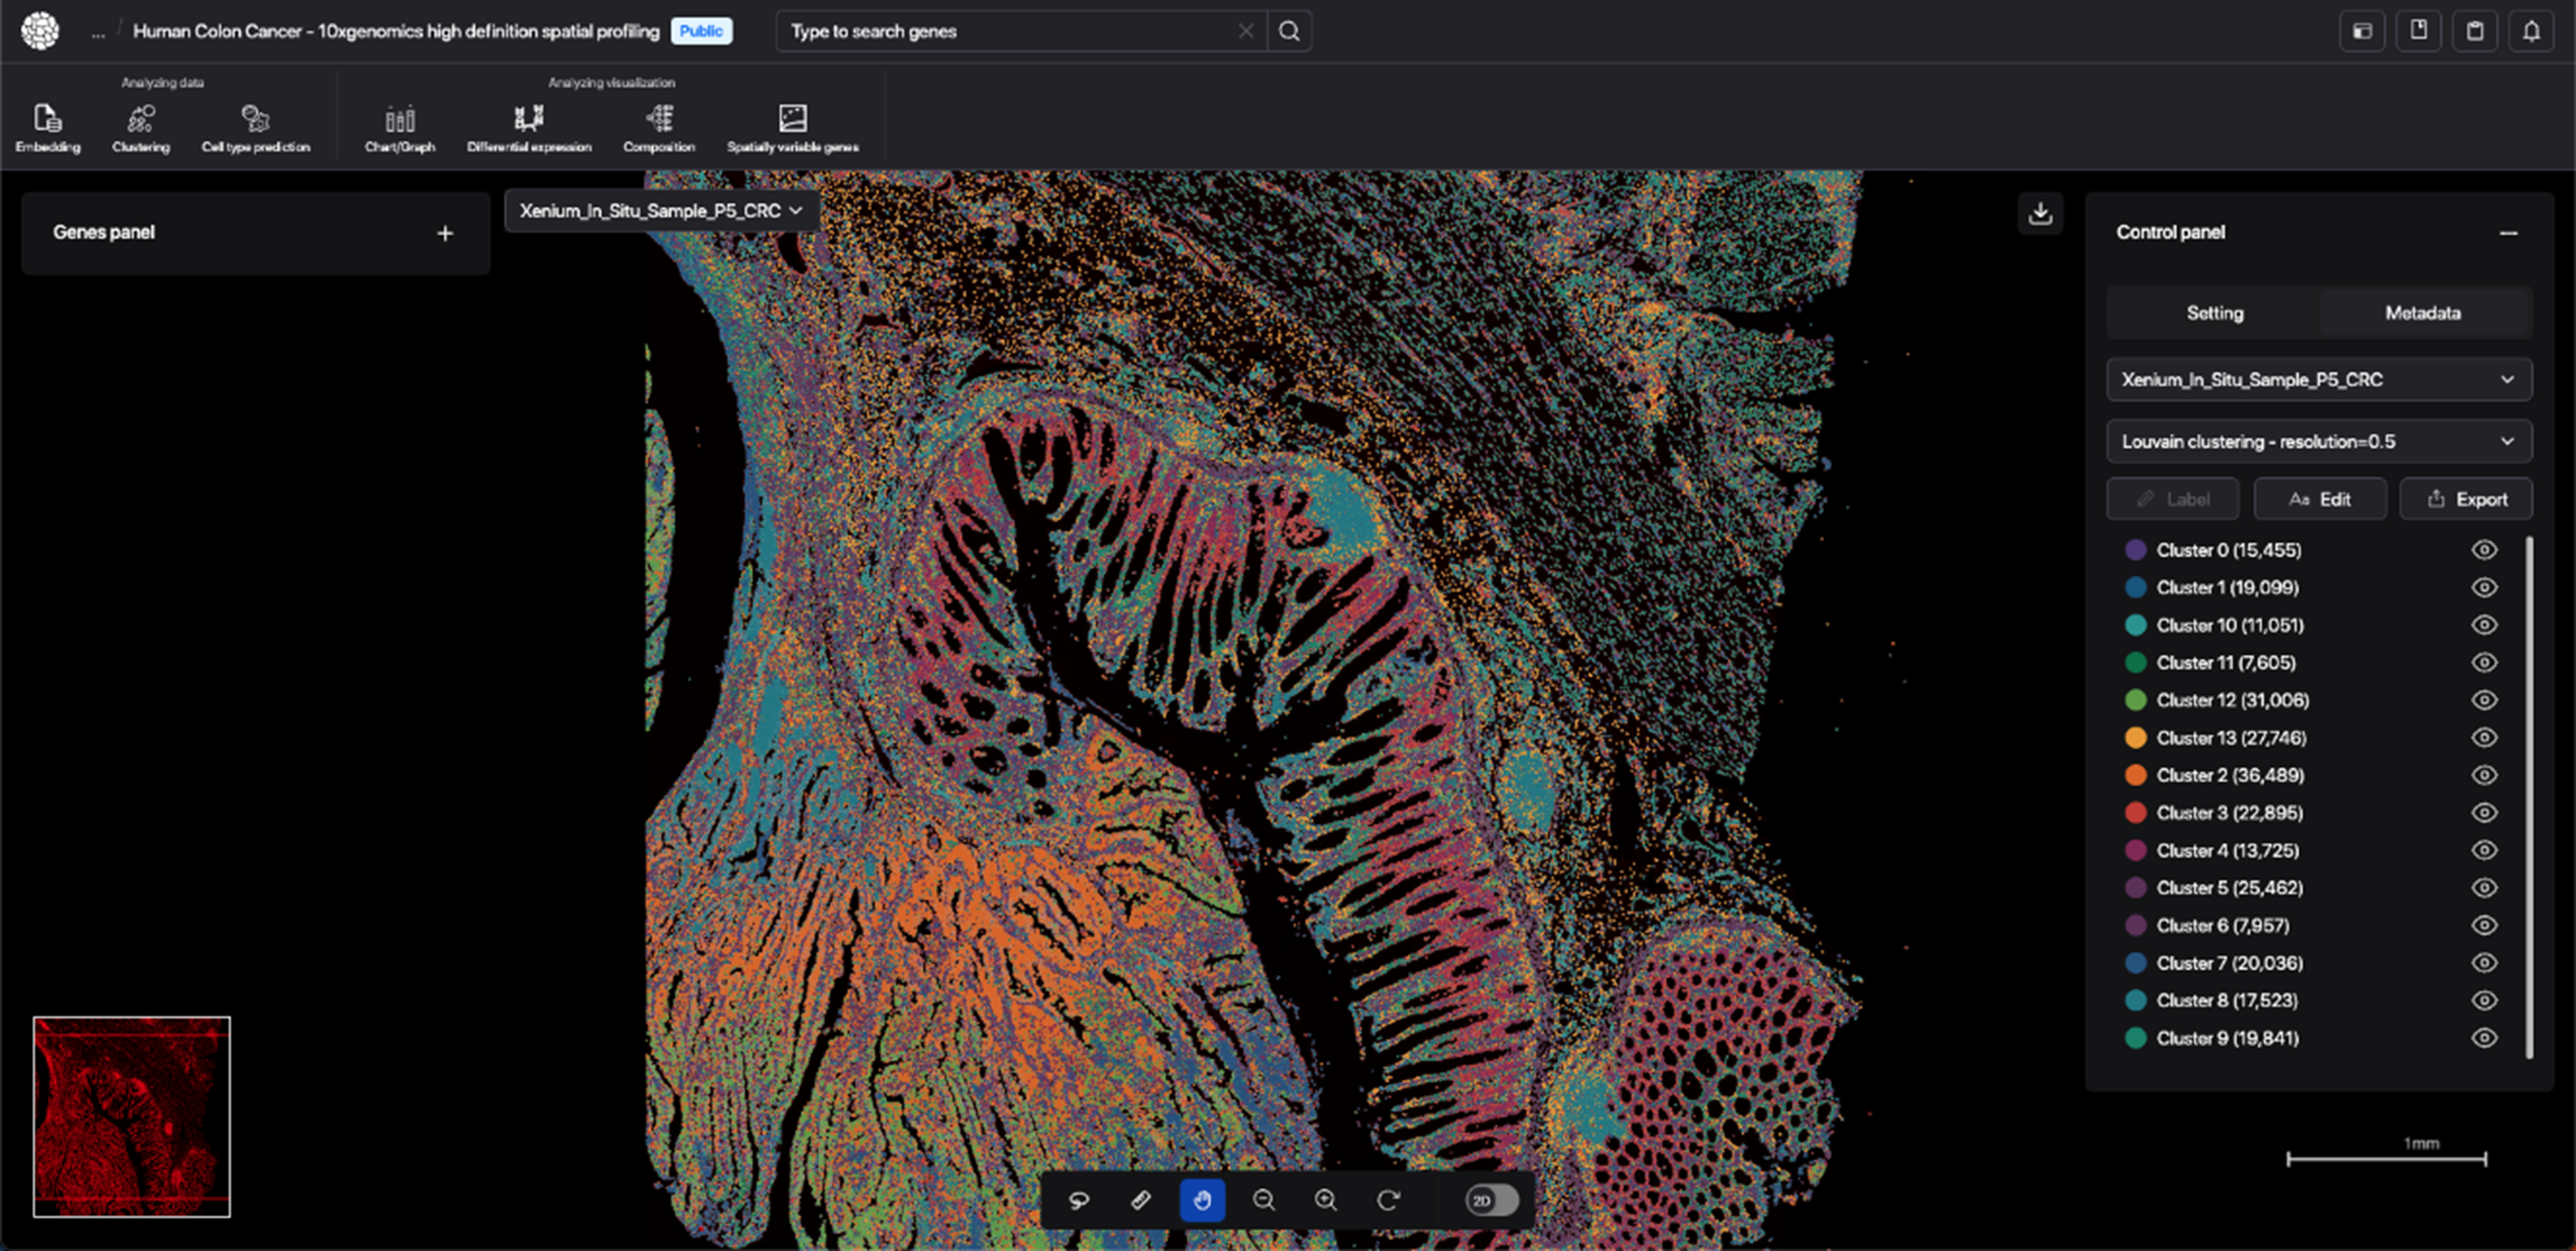Toggle the 2D view switch
This screenshot has width=2576, height=1251.
(x=1492, y=1200)
